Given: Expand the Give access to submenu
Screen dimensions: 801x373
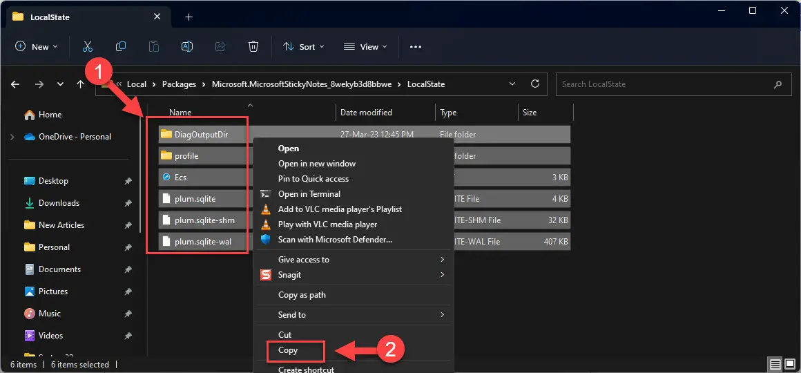Looking at the screenshot, I should click(x=443, y=260).
